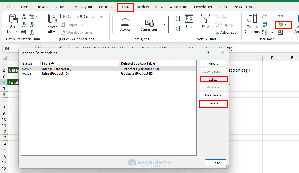Click New... in Manage Relationships

coord(213,63)
